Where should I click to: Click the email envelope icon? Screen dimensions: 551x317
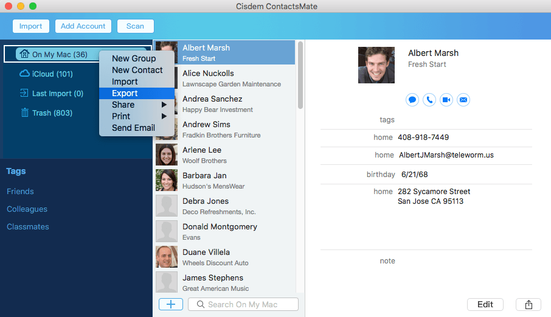pyautogui.click(x=463, y=100)
